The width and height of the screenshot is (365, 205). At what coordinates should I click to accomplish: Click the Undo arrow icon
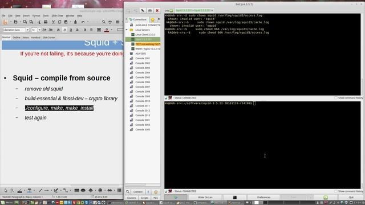83,22
